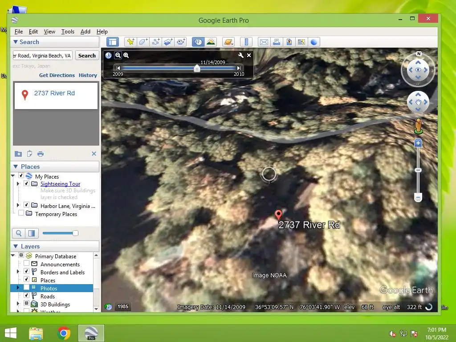Step to previous imagery date

coord(118,68)
